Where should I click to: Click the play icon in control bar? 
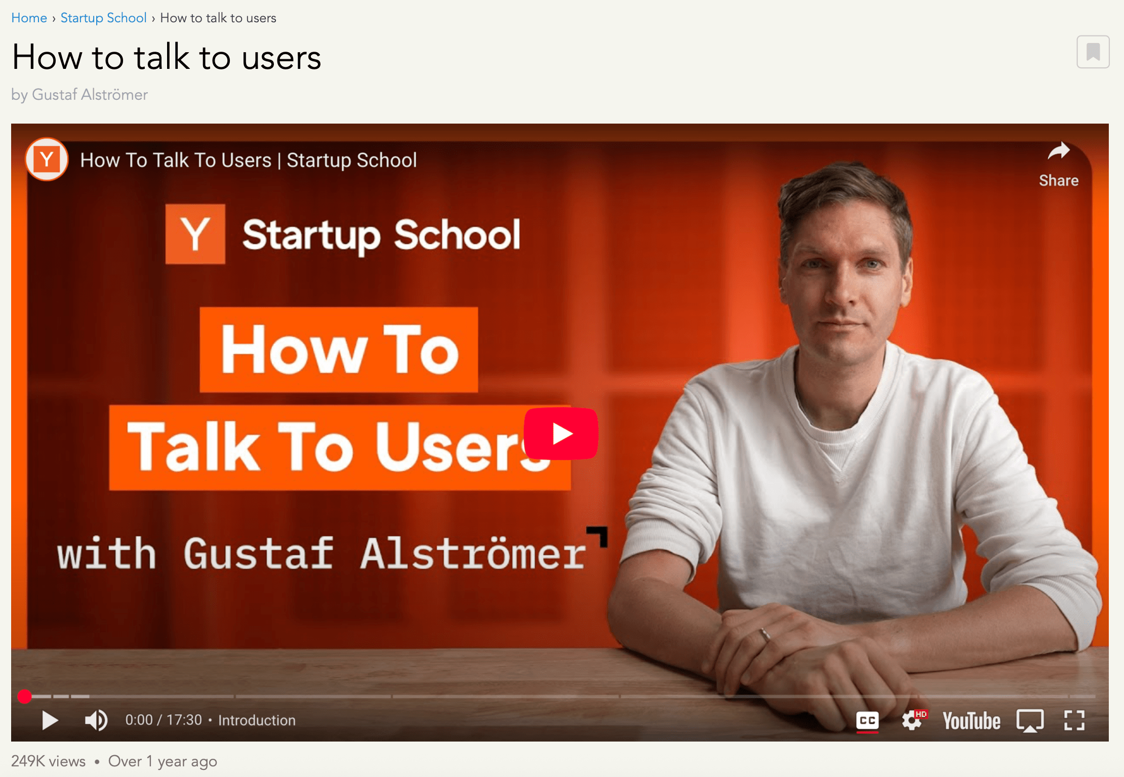(x=50, y=720)
